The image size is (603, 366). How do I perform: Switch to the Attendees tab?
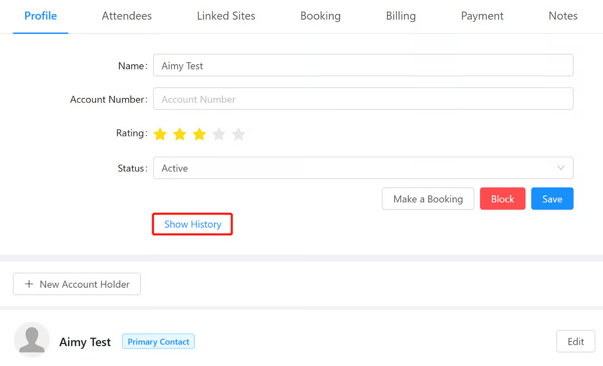coord(127,16)
